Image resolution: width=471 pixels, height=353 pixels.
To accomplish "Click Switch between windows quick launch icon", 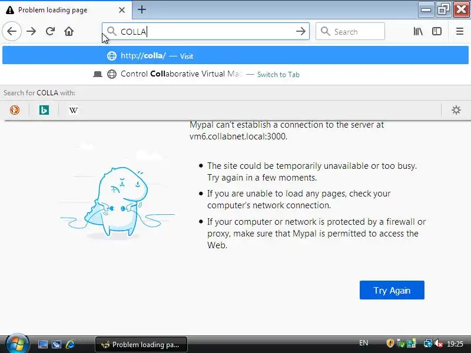I will [57, 344].
